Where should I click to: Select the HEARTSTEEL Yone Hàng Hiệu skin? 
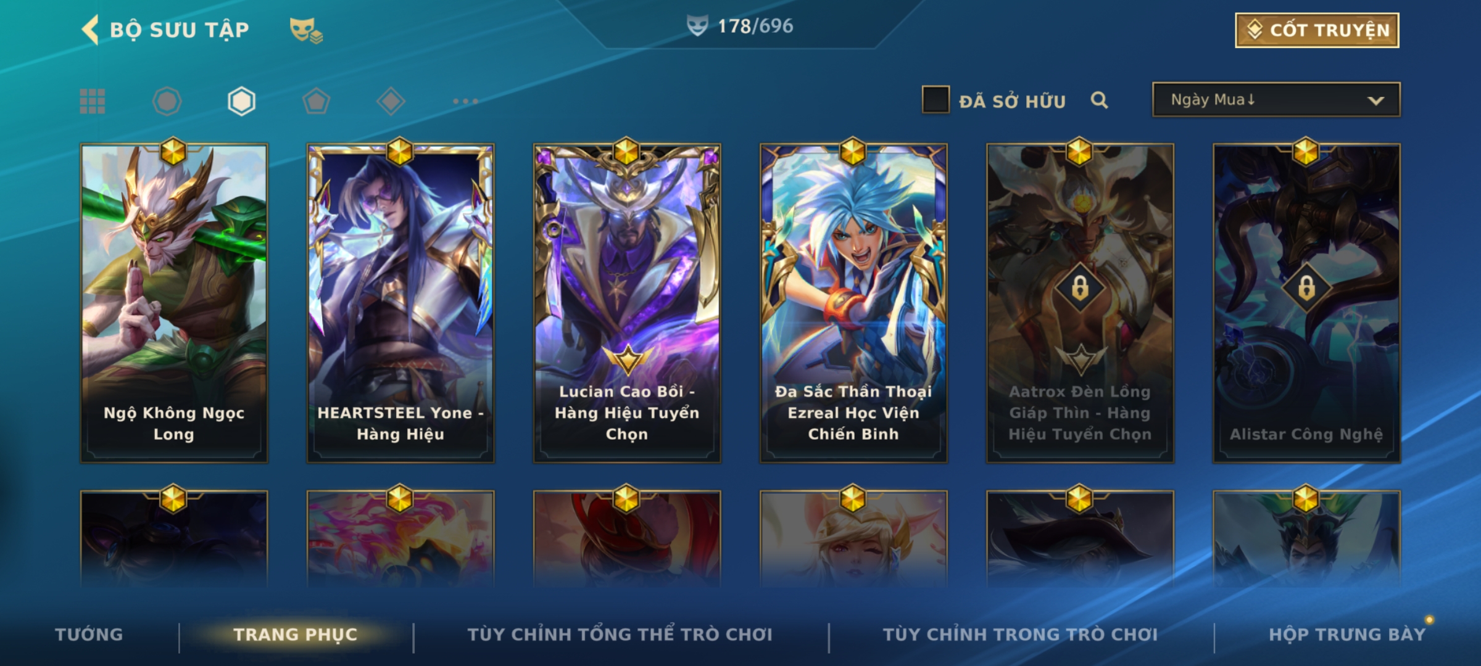[400, 303]
